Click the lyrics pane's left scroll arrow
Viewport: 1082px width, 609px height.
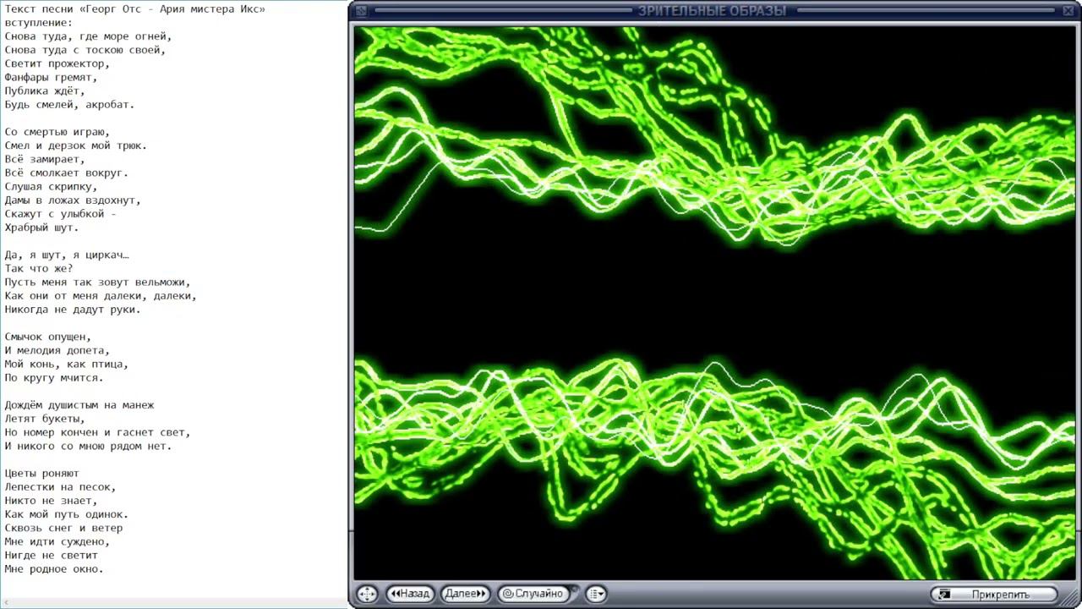point(7,603)
